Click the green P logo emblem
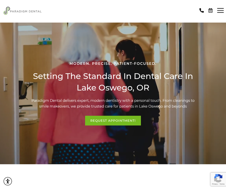This screenshot has height=189, width=226. tap(7, 11)
